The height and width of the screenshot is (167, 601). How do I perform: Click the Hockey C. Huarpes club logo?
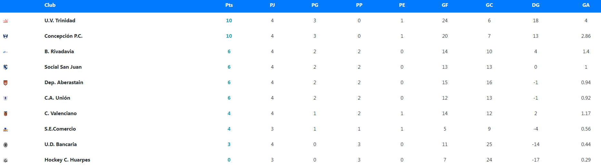[x=5, y=160]
